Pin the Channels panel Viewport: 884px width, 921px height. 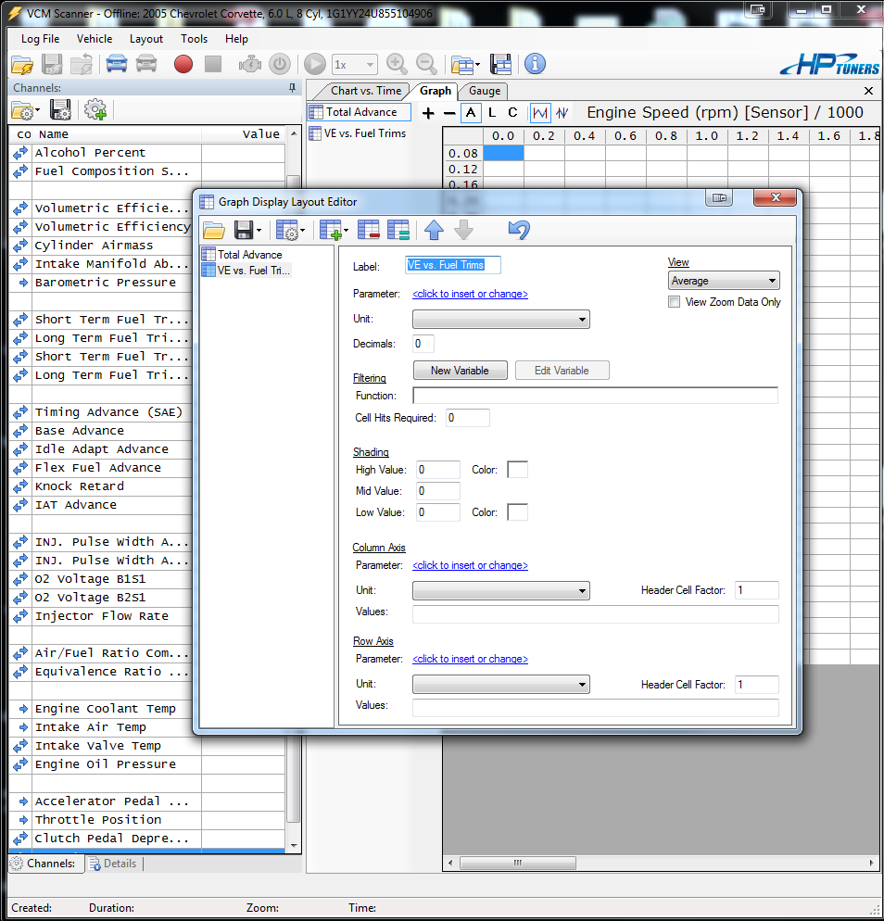pyautogui.click(x=292, y=87)
